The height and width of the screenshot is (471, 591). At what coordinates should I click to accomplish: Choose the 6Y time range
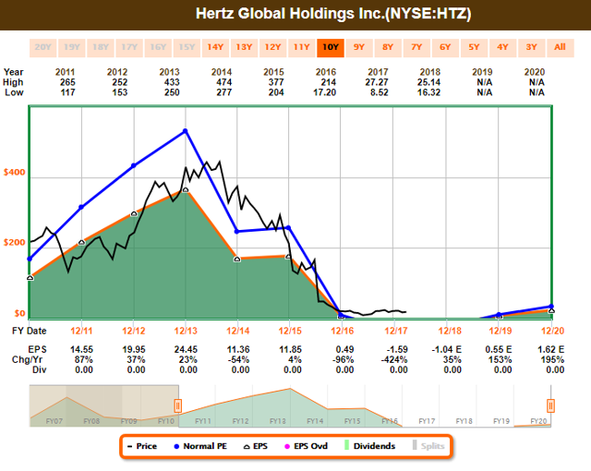click(x=445, y=47)
